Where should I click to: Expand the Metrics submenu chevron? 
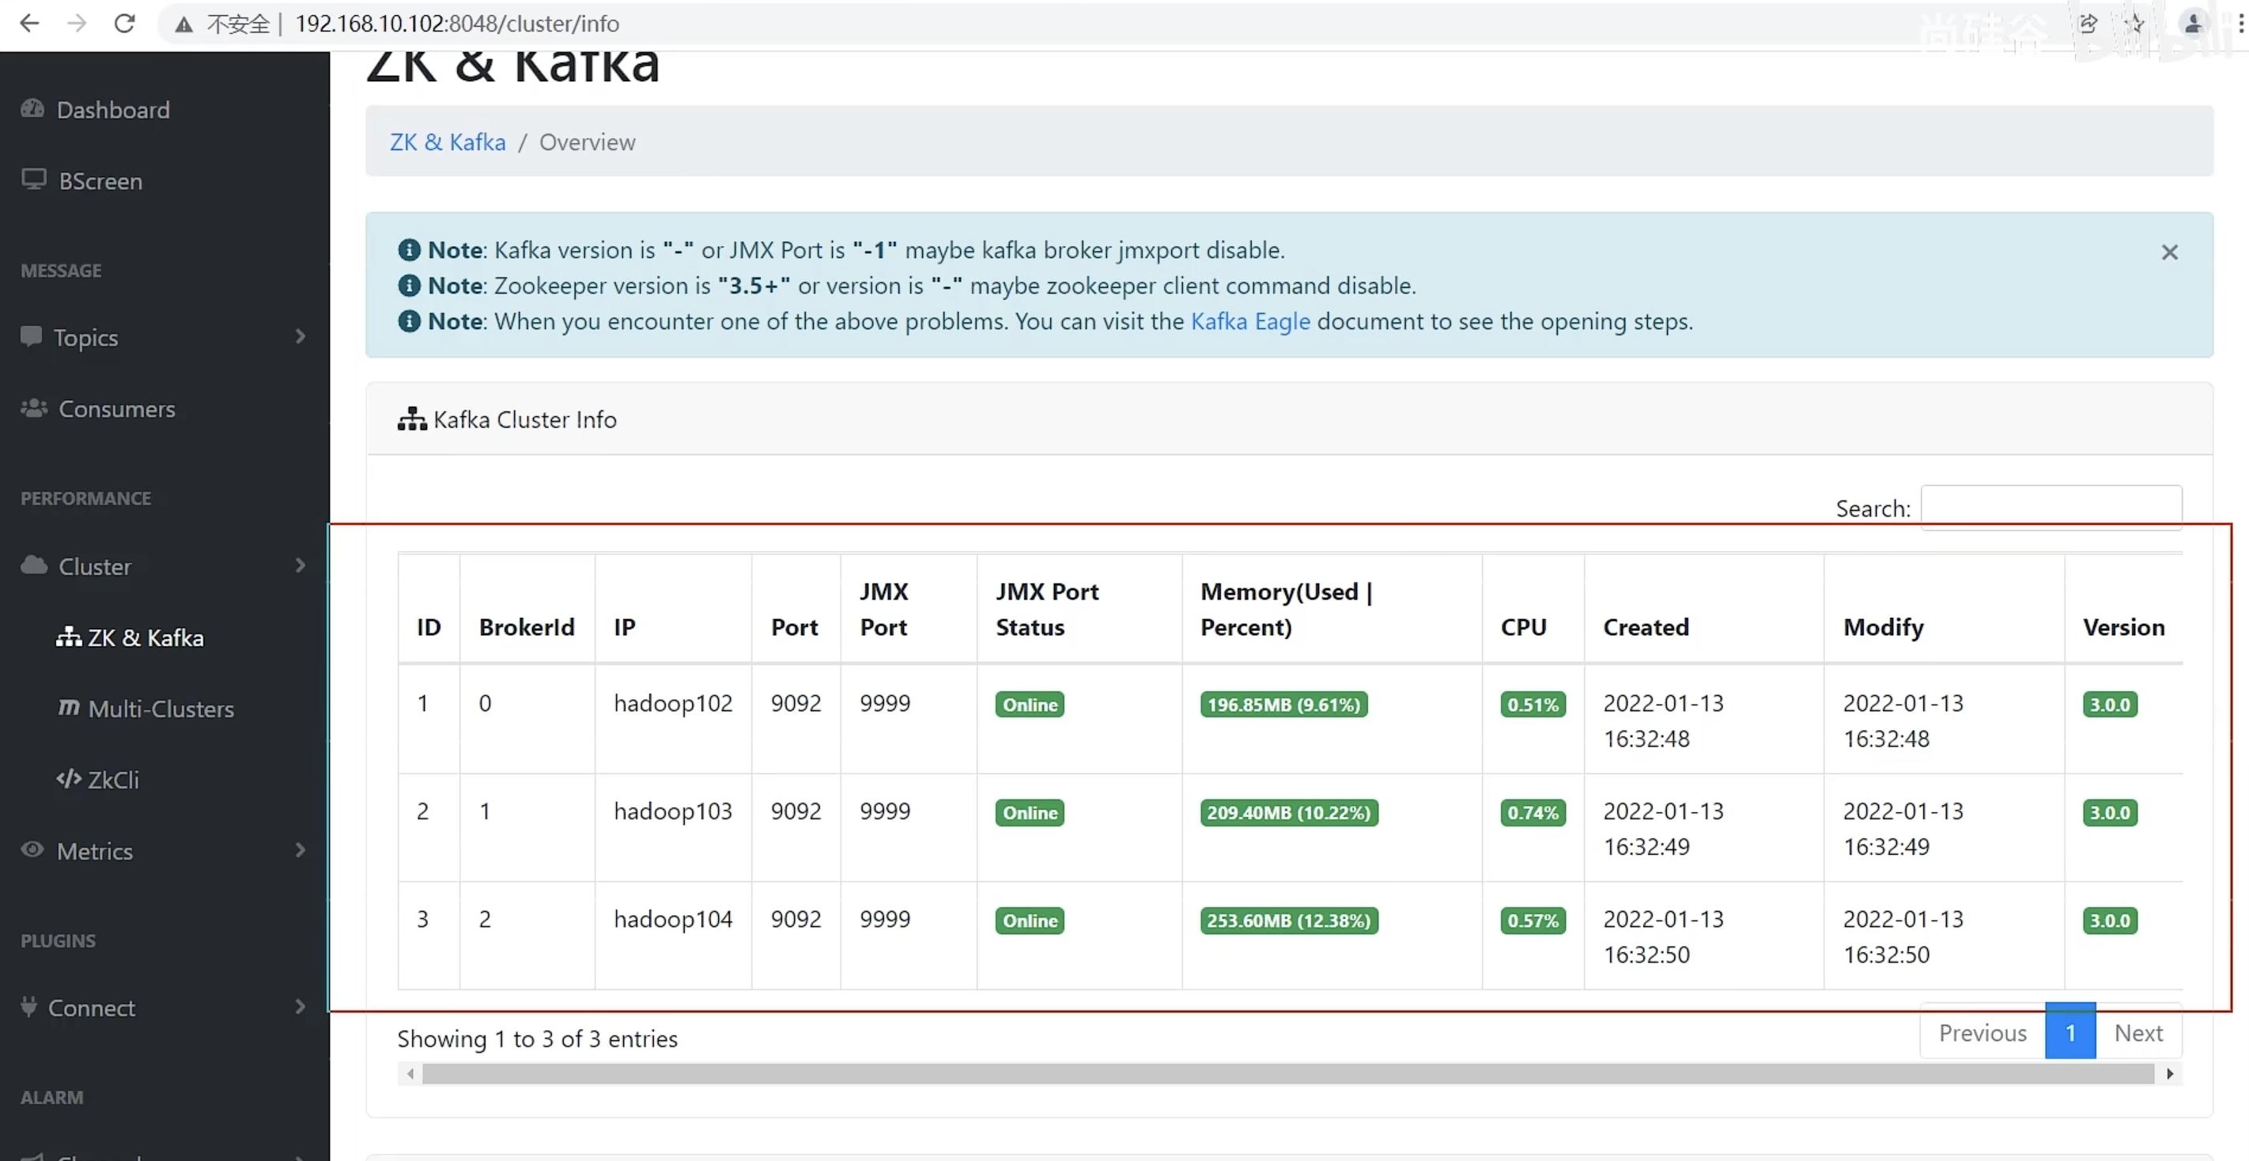(300, 850)
